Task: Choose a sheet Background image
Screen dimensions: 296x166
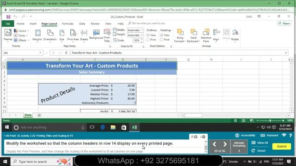Action: pos(96,35)
